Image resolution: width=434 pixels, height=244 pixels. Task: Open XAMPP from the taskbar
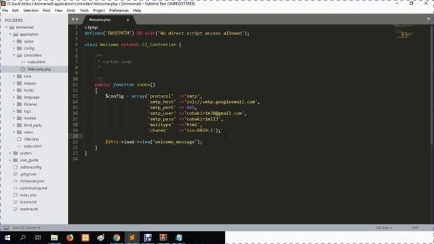tap(85, 238)
